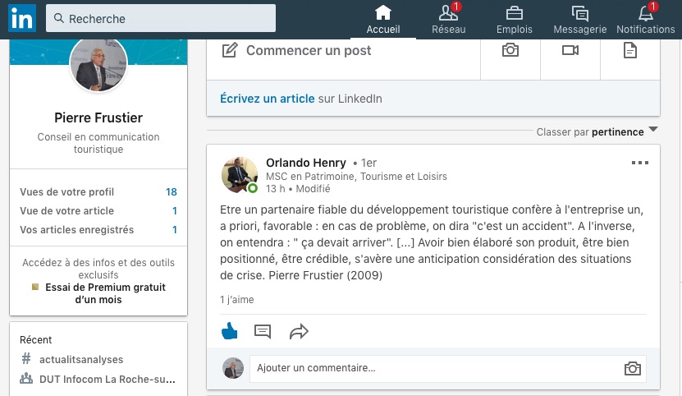Add a video to the post
This screenshot has width=682, height=396.
570,50
